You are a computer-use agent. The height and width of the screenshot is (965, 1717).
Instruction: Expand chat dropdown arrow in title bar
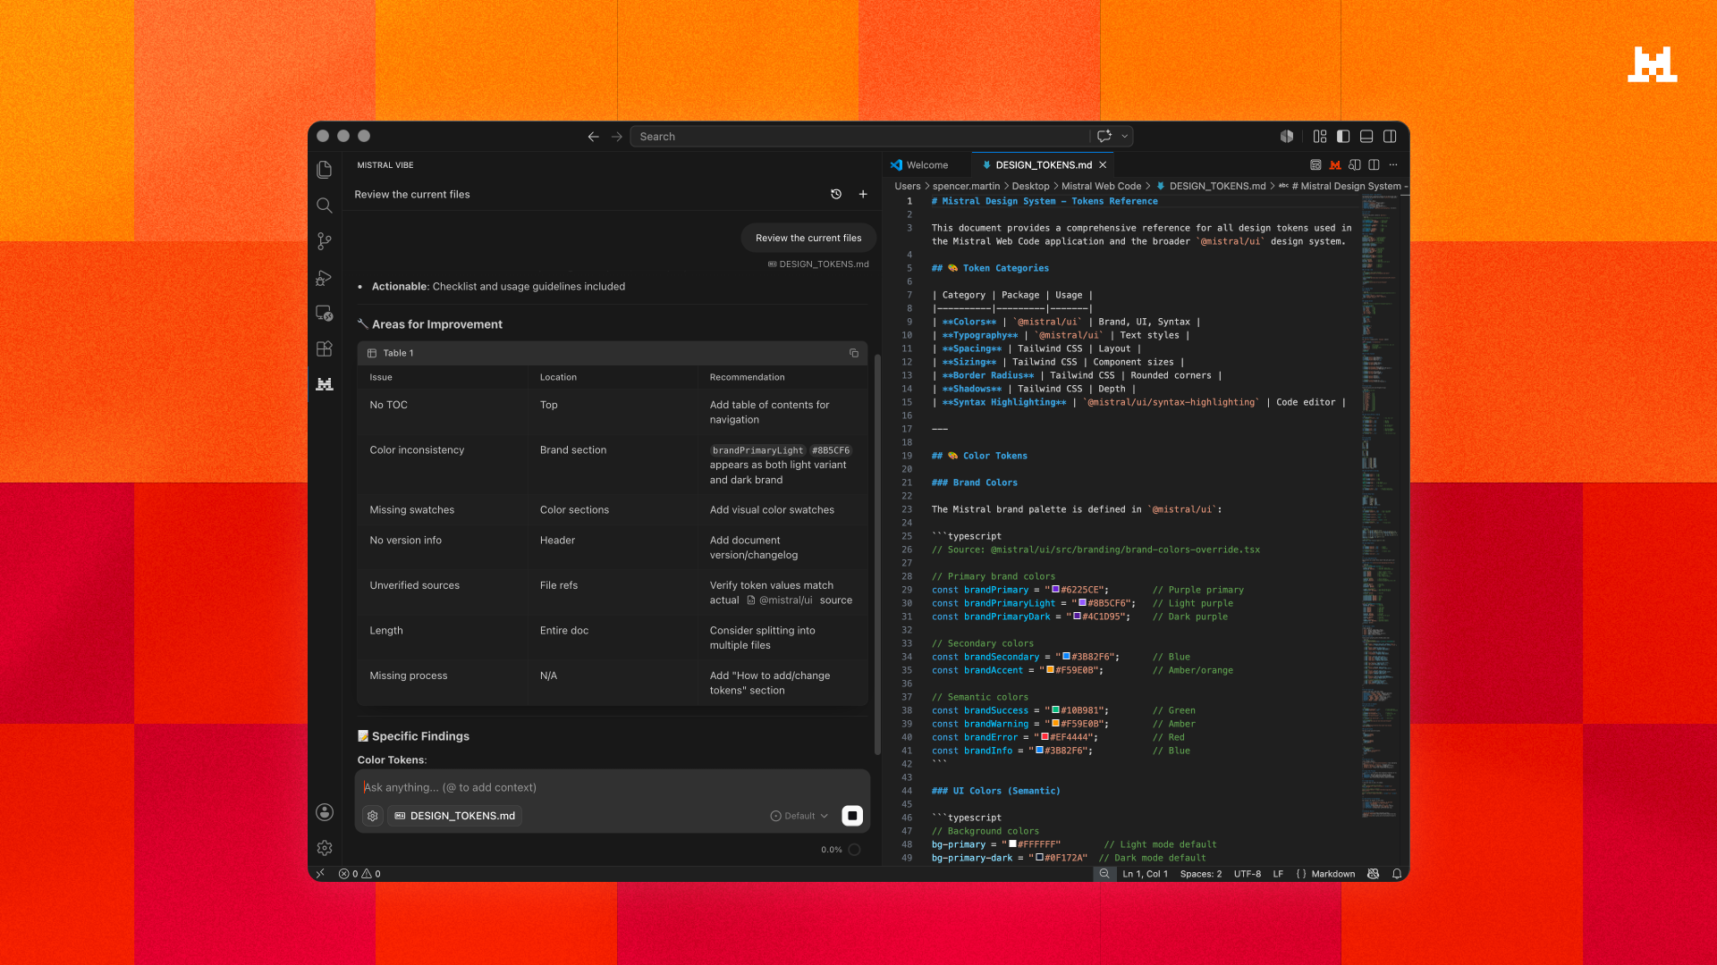coord(1125,137)
